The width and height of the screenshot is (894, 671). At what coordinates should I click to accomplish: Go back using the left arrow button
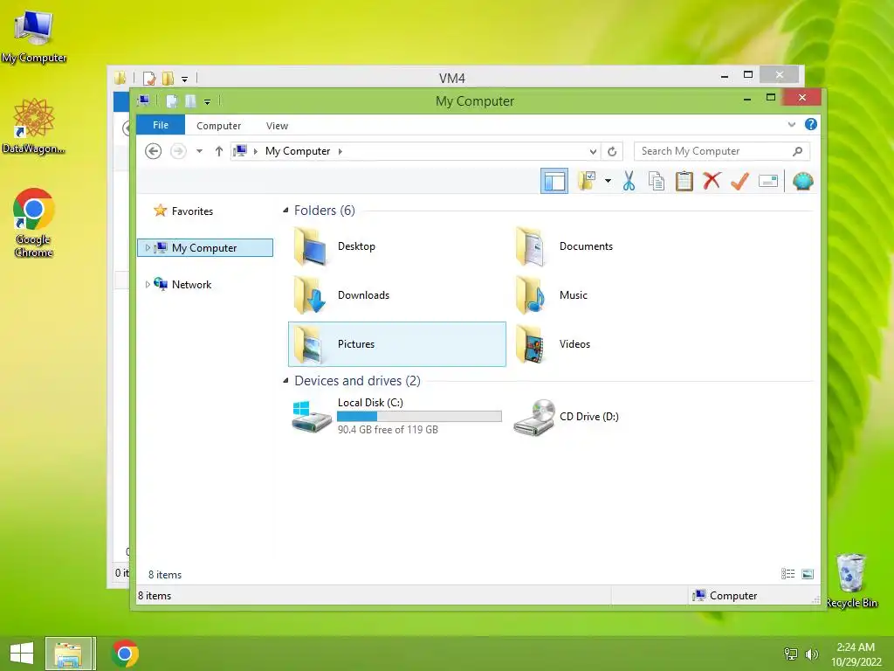tap(153, 151)
